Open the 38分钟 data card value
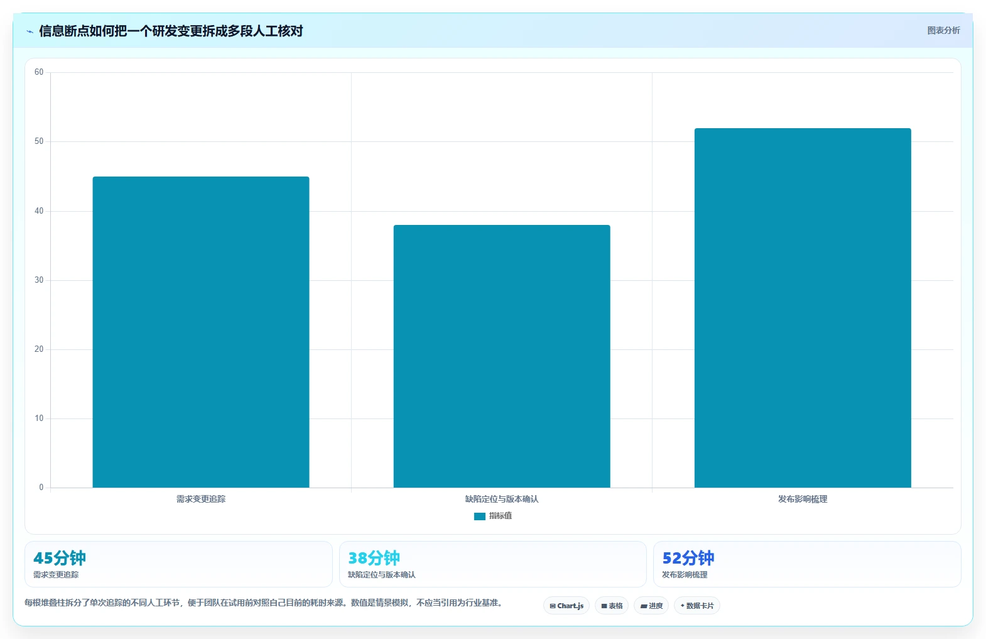The height and width of the screenshot is (639, 986). (374, 558)
